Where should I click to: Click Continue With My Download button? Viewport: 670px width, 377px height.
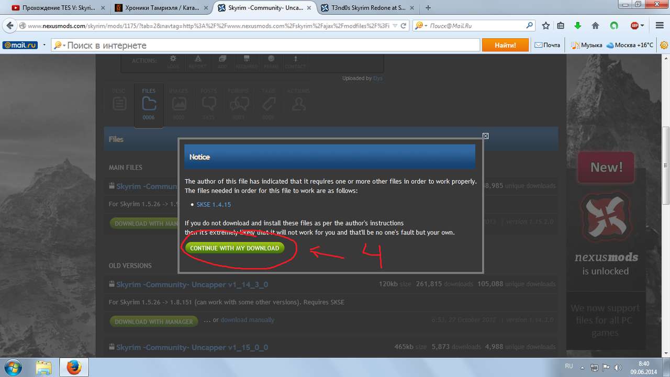tap(234, 248)
